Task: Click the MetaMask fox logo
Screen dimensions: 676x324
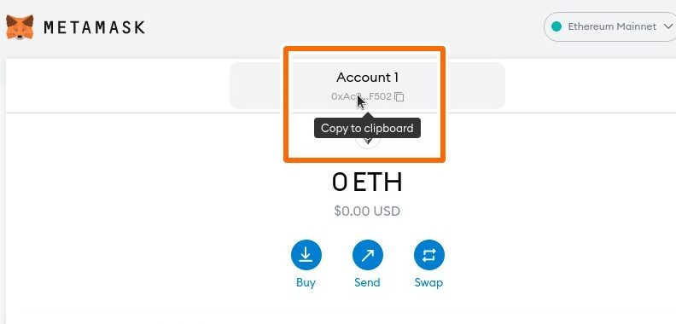Action: point(20,26)
